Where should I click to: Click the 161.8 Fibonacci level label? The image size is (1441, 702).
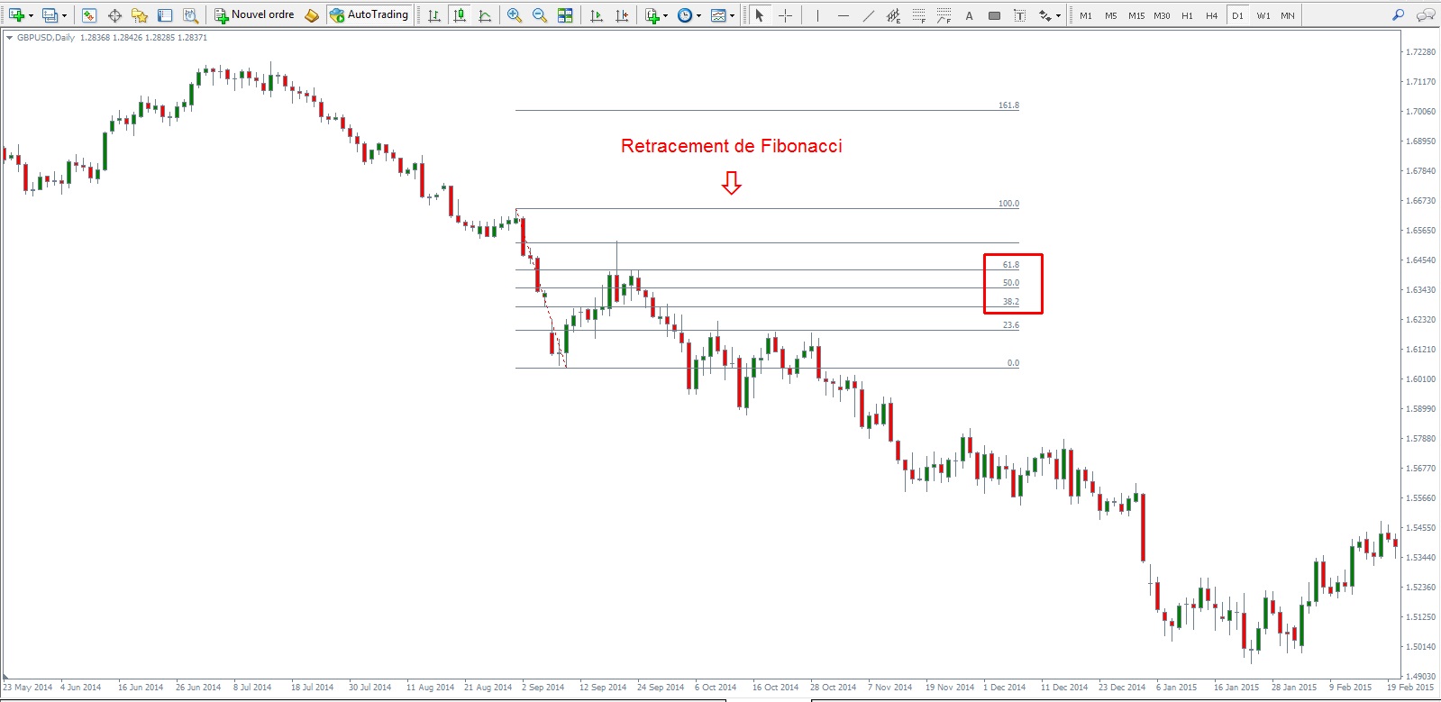pos(1008,105)
